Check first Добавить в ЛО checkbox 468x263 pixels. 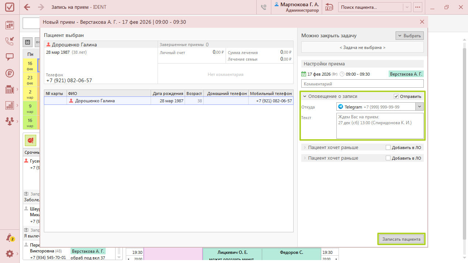click(388, 148)
